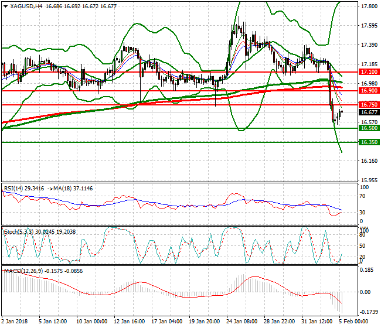The height and width of the screenshot is (328, 381).
Task: Select the 16.350 green support level label
Action: coord(369,142)
